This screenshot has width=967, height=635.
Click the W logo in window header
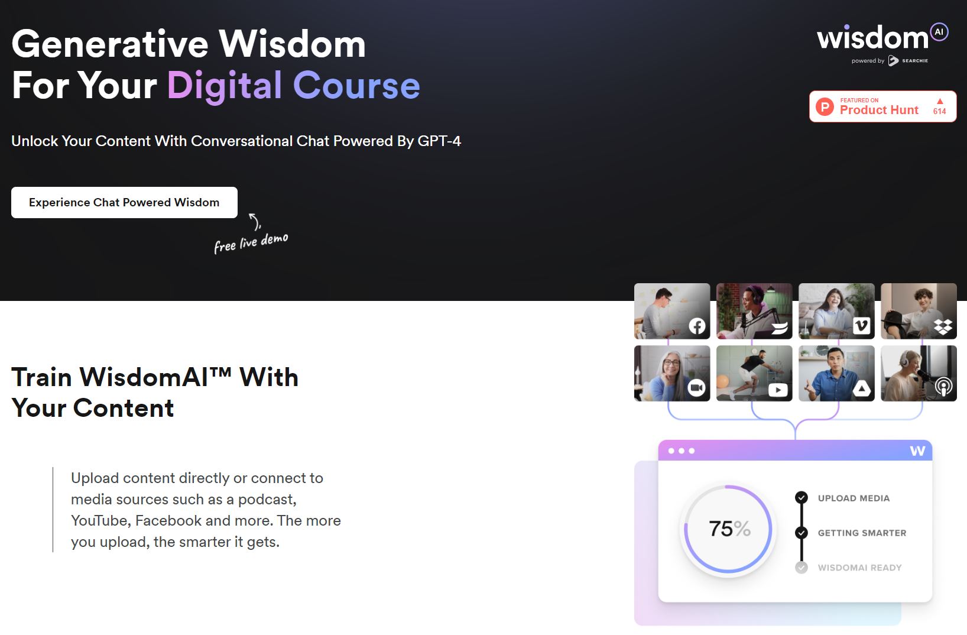pos(917,451)
